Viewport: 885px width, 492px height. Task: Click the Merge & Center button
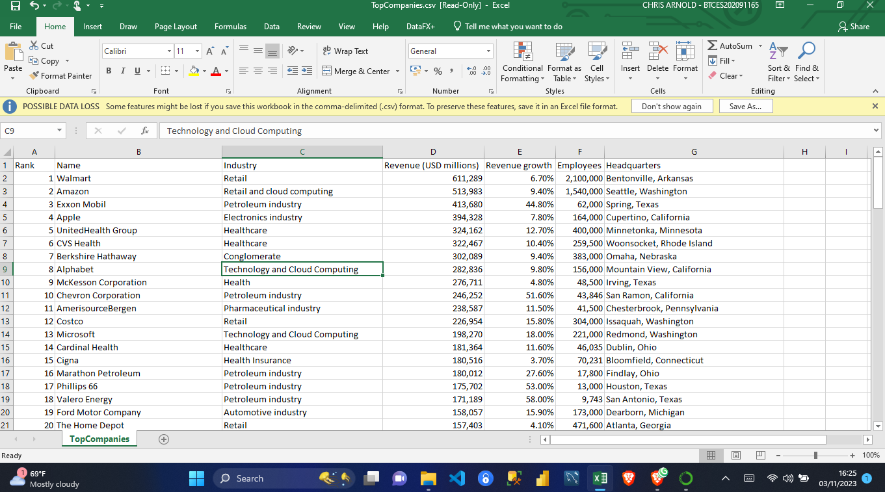pyautogui.click(x=356, y=71)
